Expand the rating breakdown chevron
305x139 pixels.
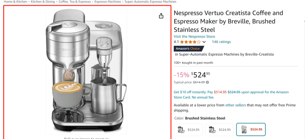coord(204,42)
